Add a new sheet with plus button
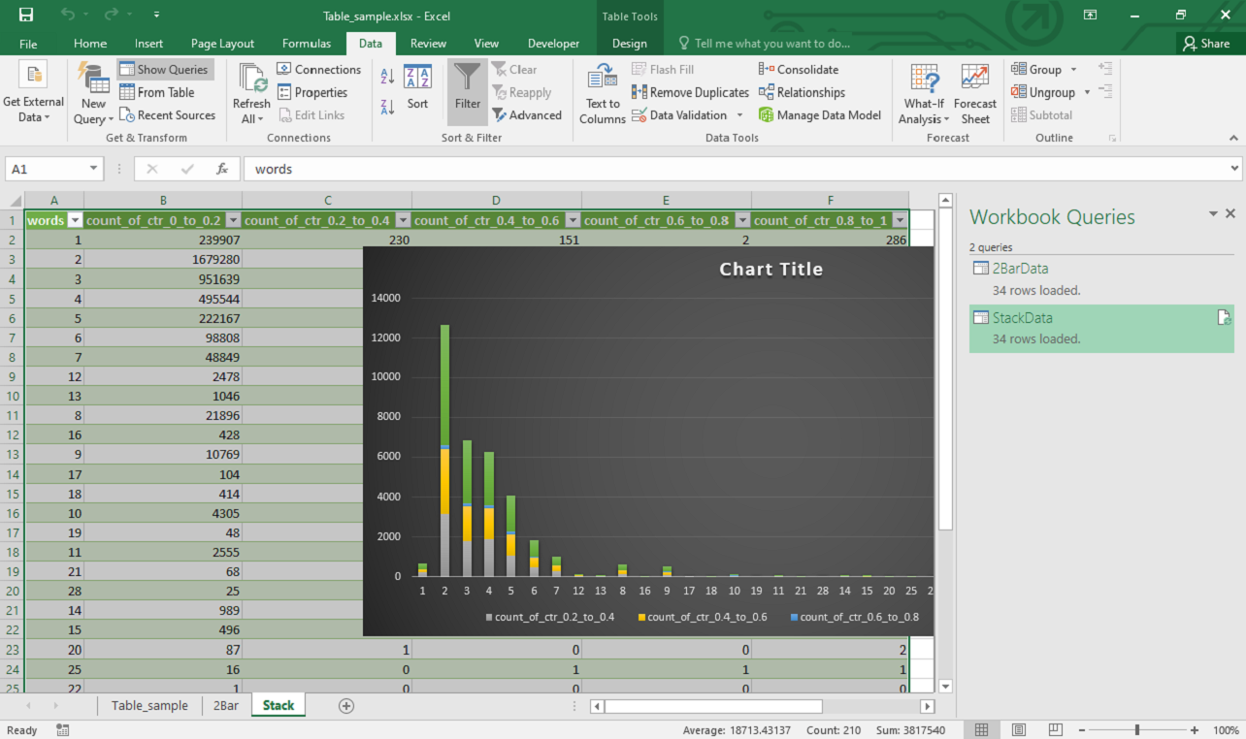 coord(345,705)
